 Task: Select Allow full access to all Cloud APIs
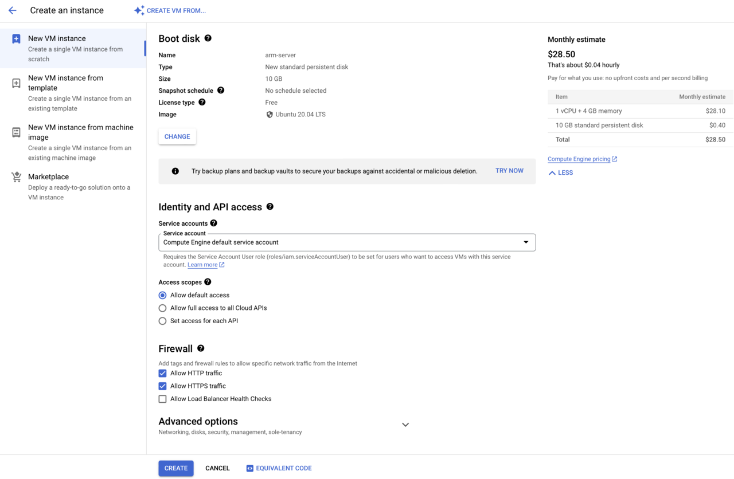pyautogui.click(x=163, y=308)
